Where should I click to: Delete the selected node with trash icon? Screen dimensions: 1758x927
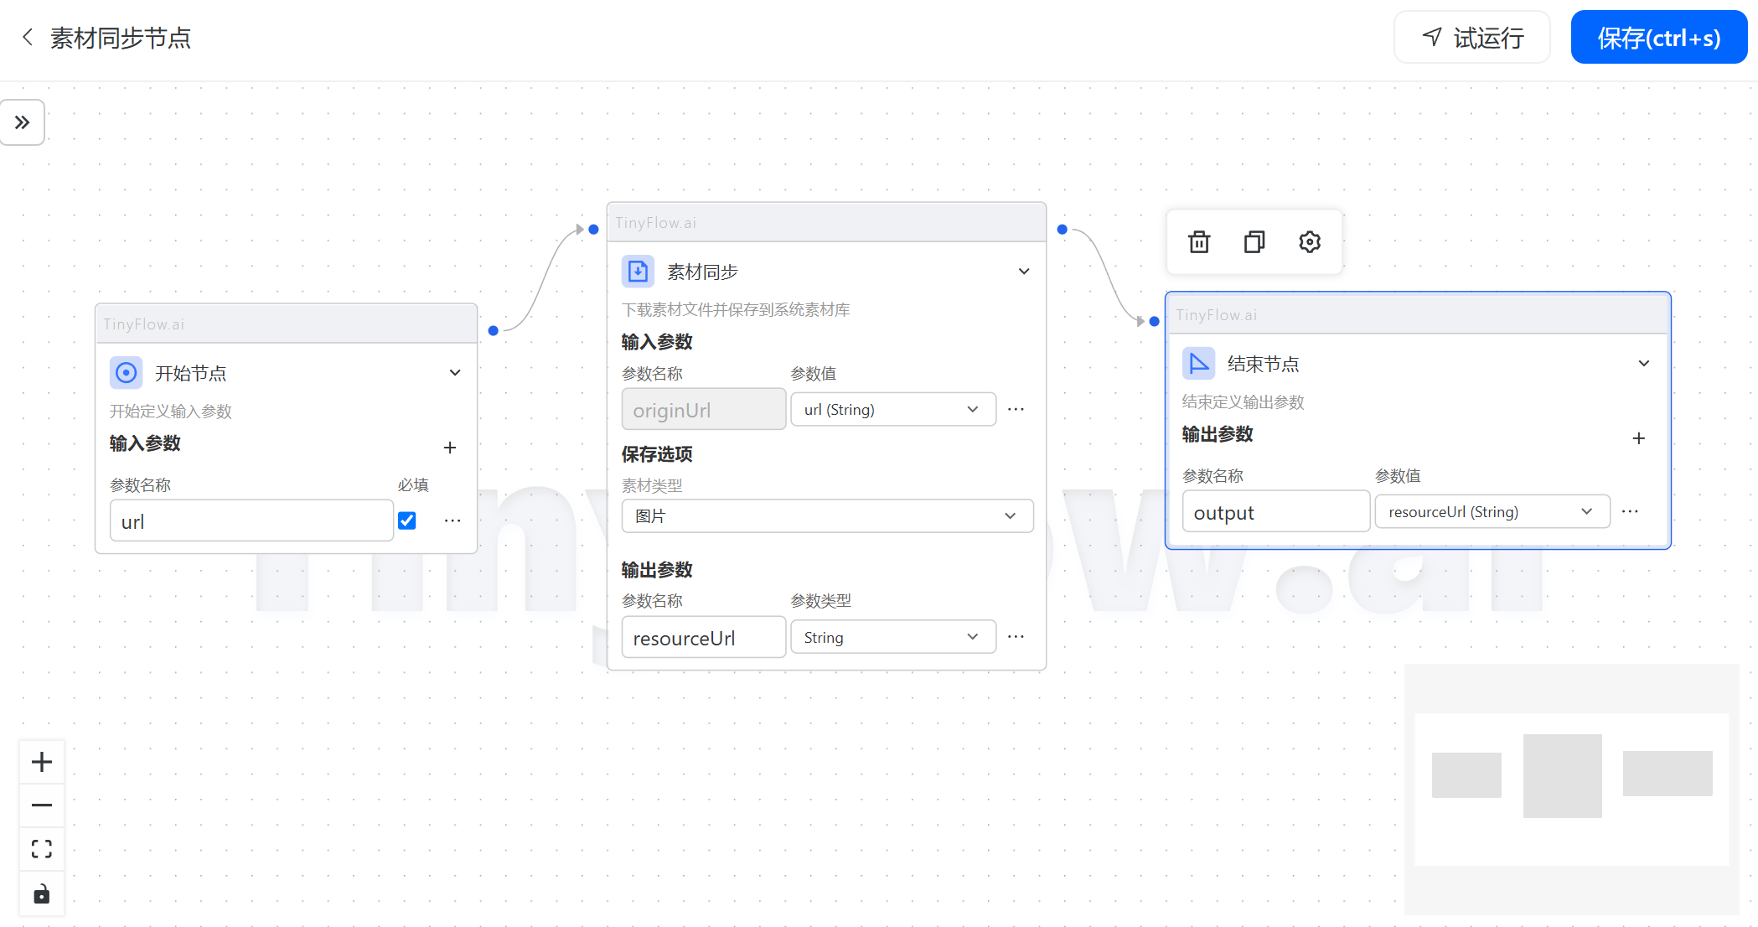1199,242
